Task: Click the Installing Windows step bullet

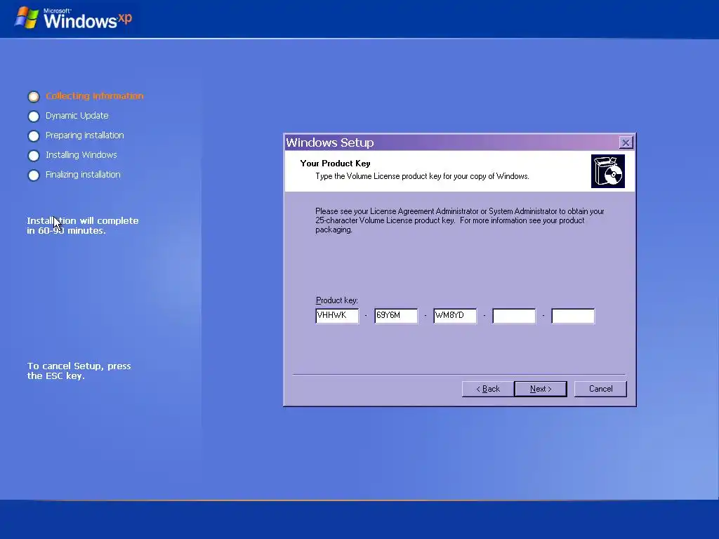Action: pyautogui.click(x=34, y=156)
